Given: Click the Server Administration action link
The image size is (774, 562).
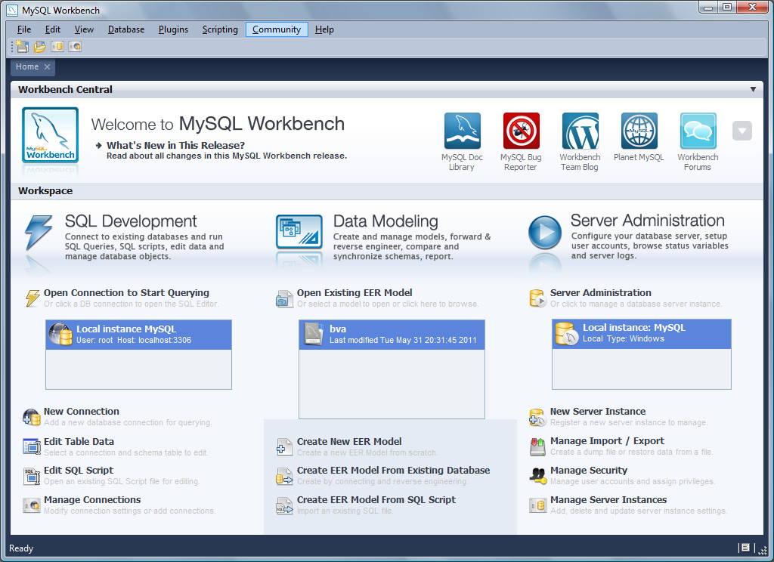Looking at the screenshot, I should (601, 292).
